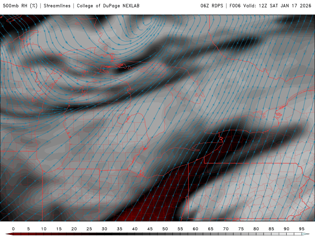
Task: Click "College of DuPage NEXLAB" text
Action: click(x=108, y=6)
